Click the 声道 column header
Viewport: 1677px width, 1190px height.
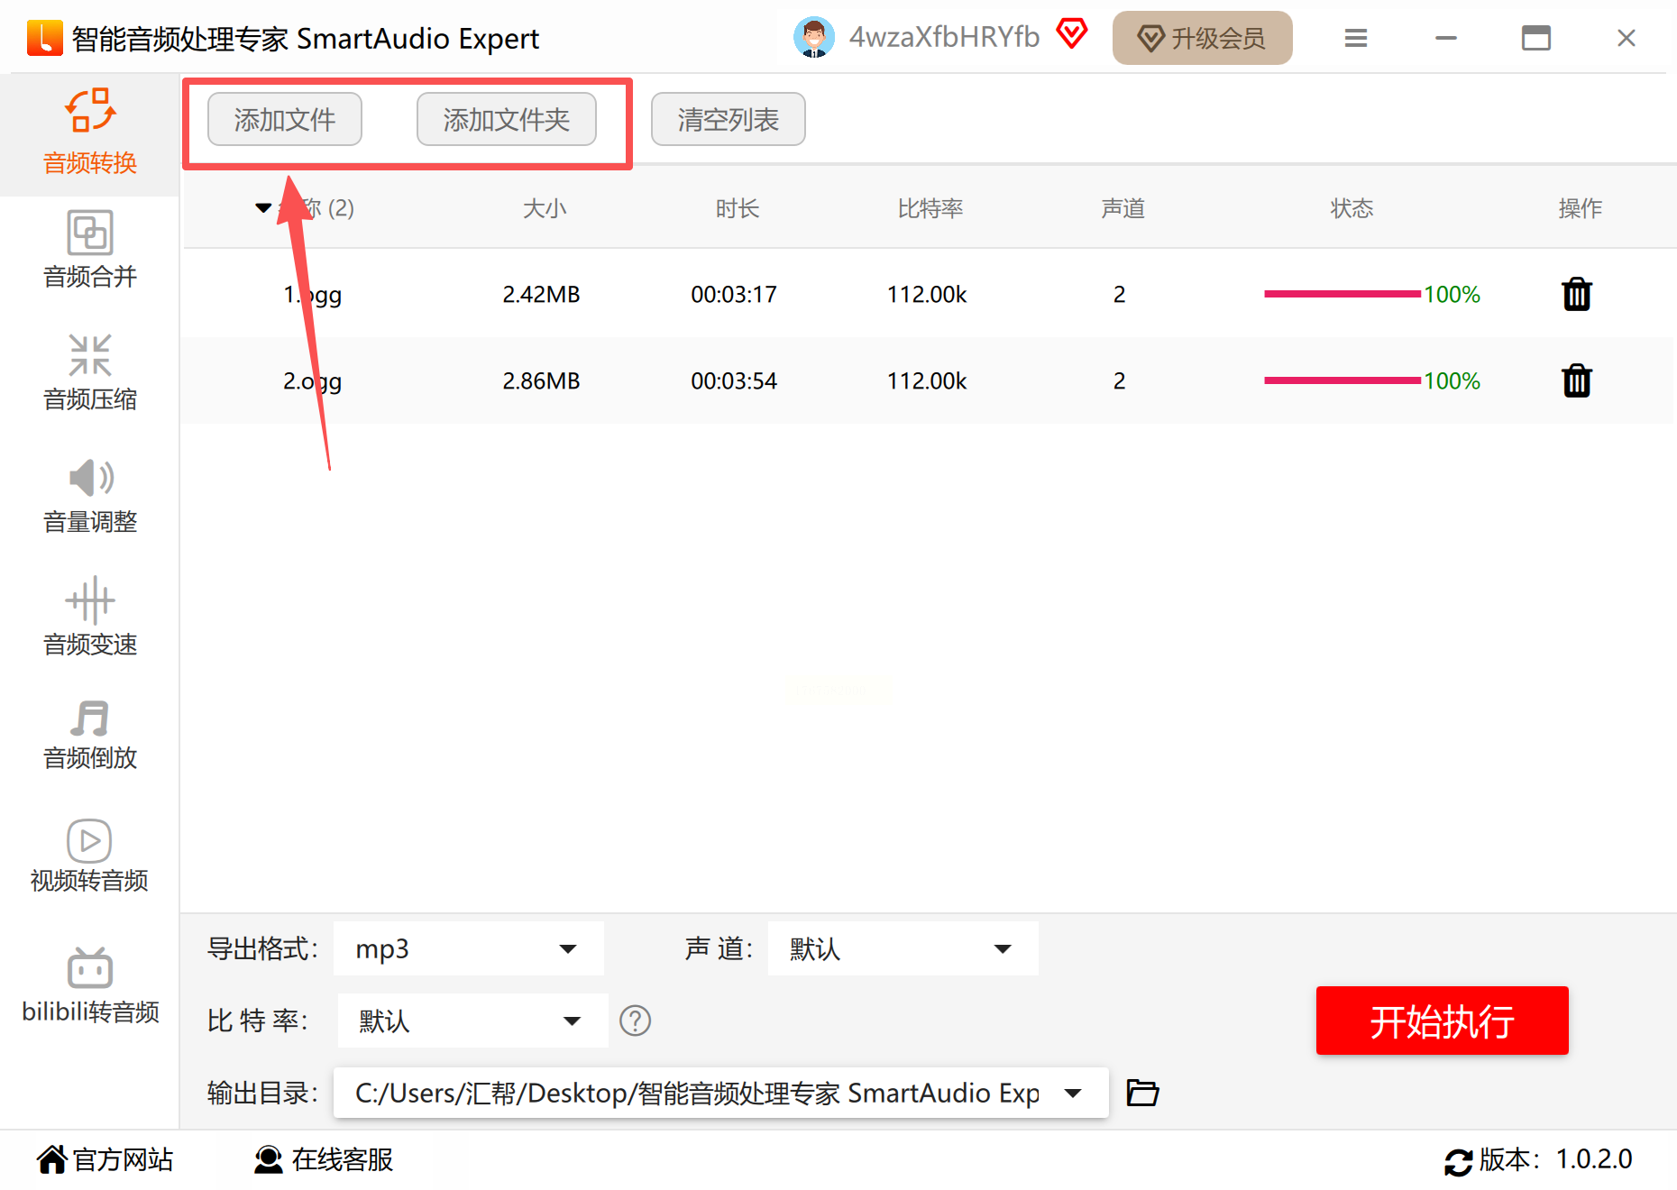pos(1123,208)
